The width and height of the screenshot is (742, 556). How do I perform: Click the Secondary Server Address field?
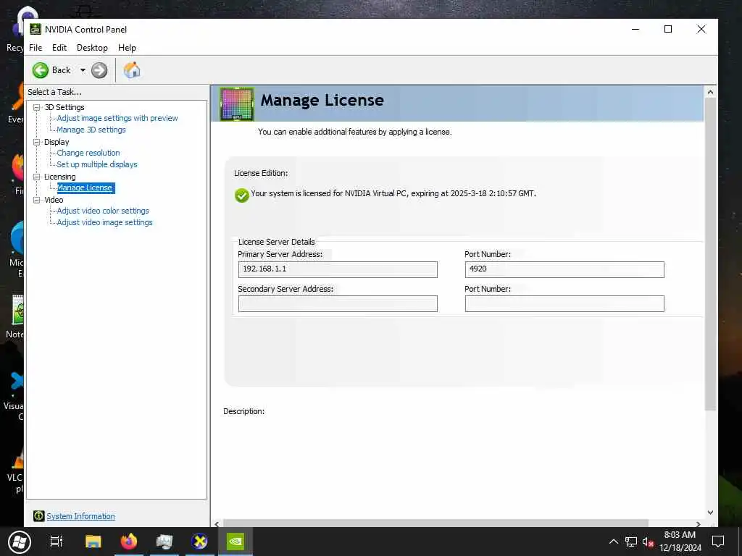[x=338, y=303]
